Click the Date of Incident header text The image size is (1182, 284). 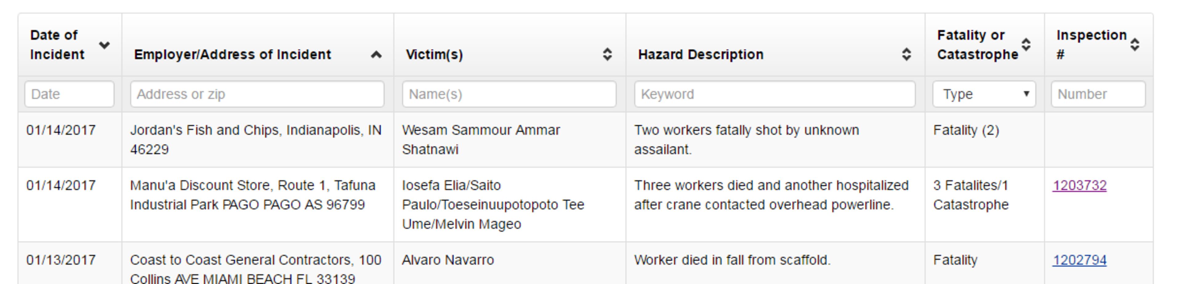pos(57,45)
